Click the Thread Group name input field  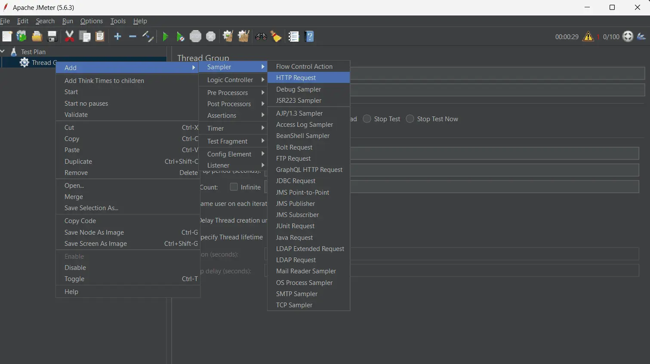pos(497,73)
